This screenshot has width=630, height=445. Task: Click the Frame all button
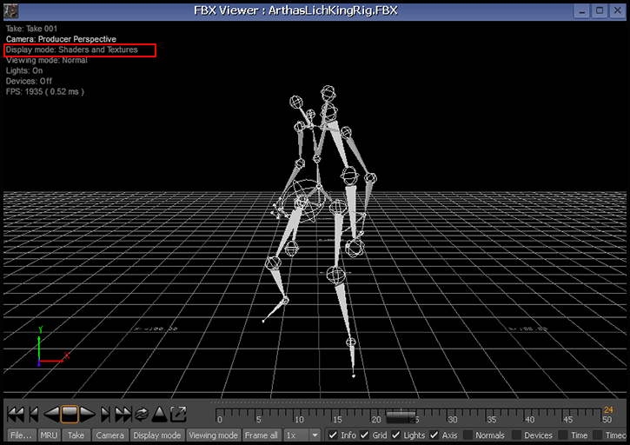262,435
